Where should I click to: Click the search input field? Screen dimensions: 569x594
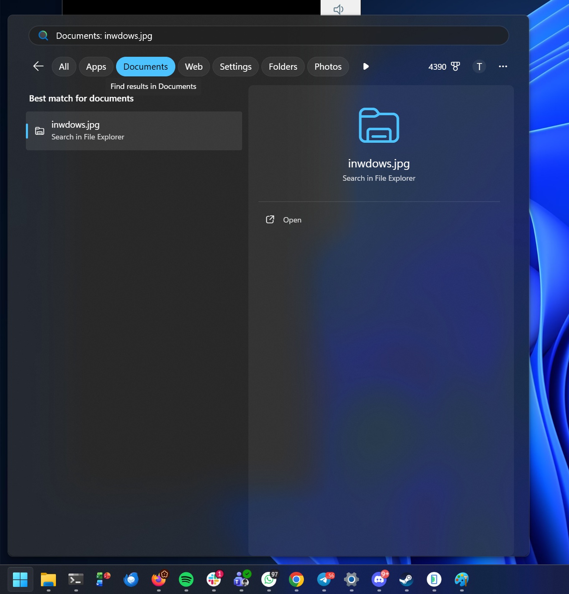tap(268, 36)
